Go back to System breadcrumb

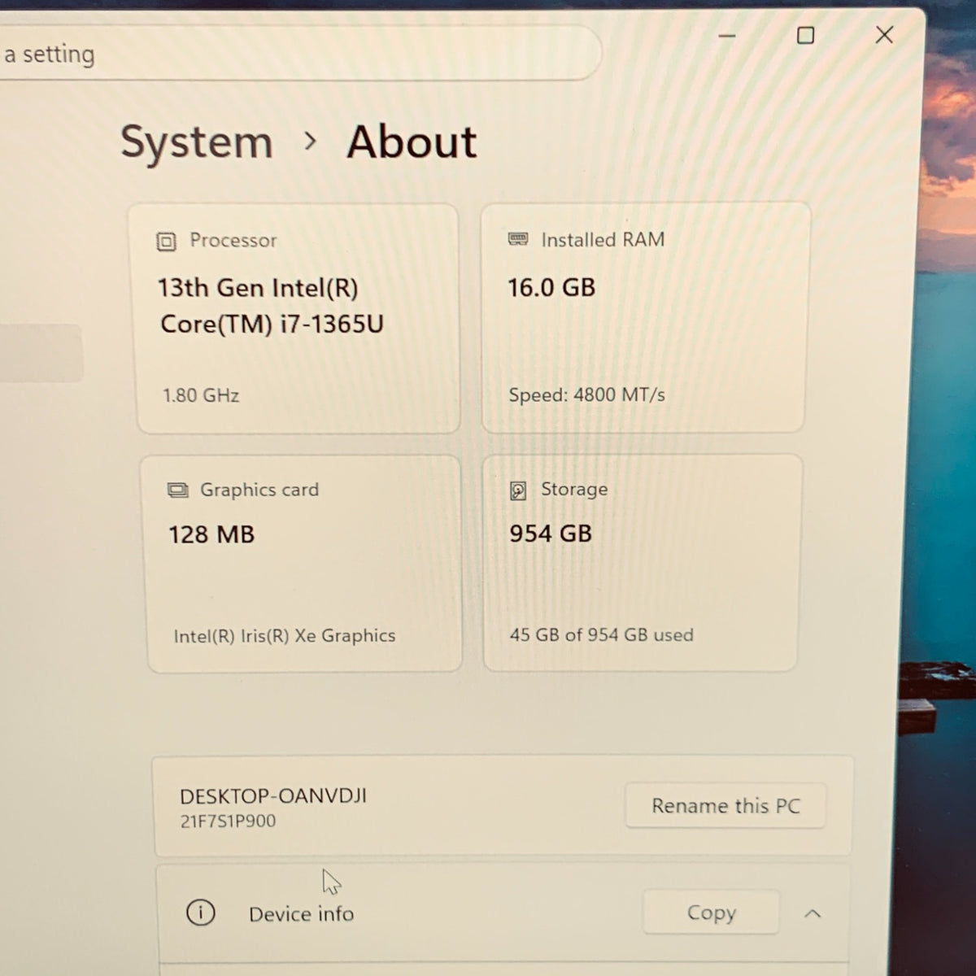click(x=197, y=142)
